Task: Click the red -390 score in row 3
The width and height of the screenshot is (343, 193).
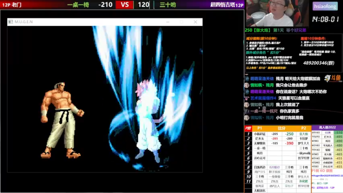Action: pos(289,143)
